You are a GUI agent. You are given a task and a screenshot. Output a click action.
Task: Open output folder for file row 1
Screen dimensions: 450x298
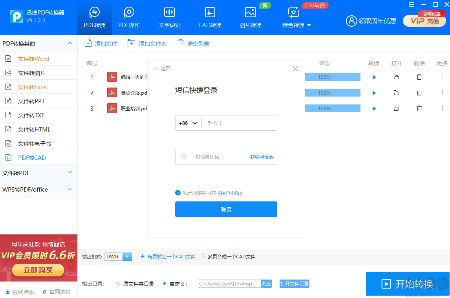pyautogui.click(x=396, y=77)
